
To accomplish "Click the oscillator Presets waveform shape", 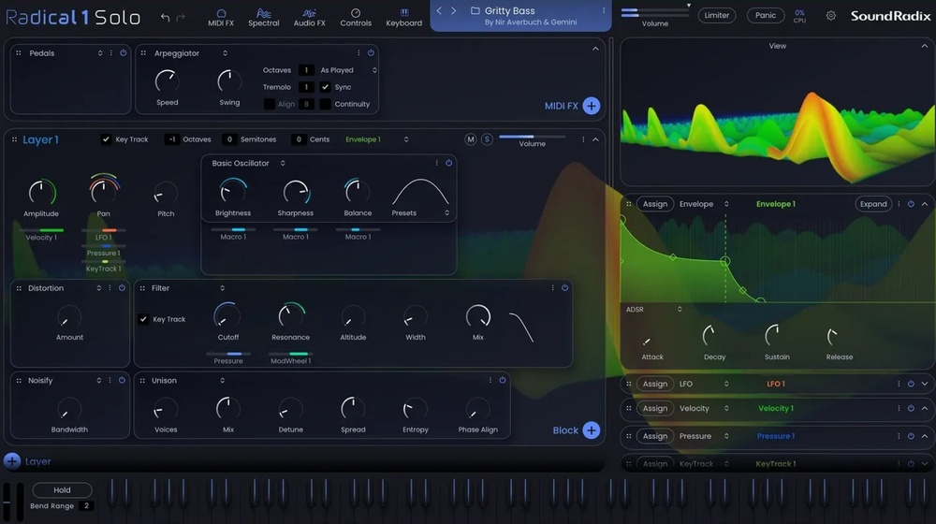I will pos(419,192).
